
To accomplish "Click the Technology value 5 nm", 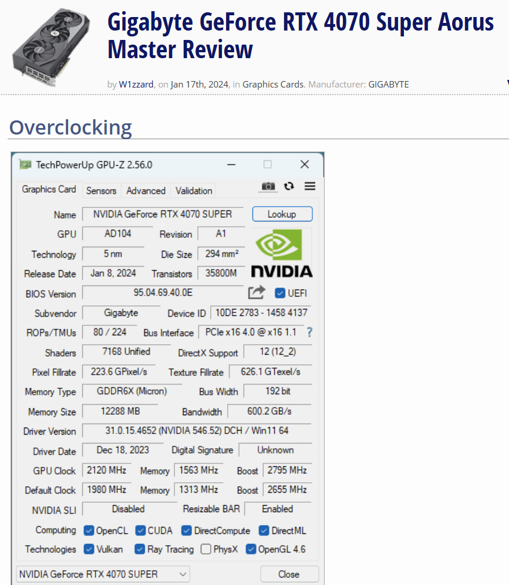I will click(x=113, y=254).
